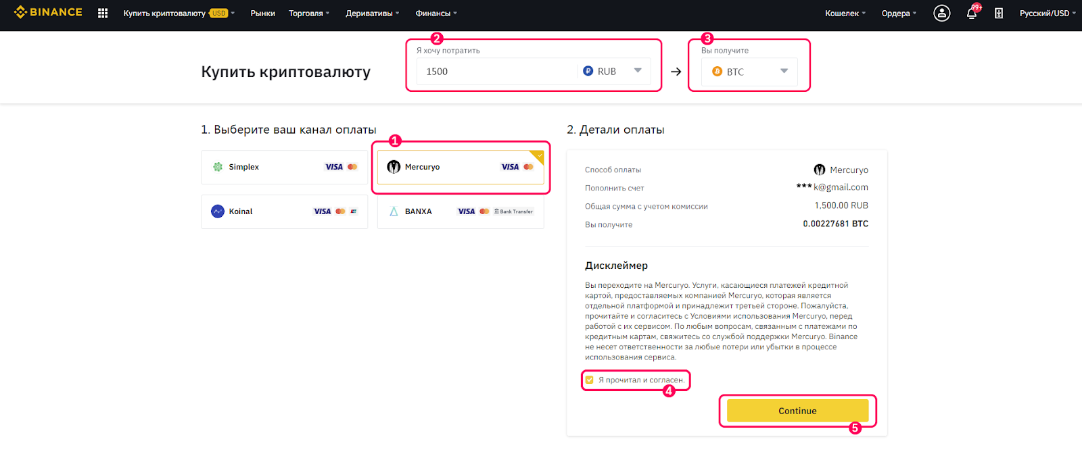Click the '***k@gmail.com' account text
Viewport: 1082px width, 454px height.
[x=832, y=187]
